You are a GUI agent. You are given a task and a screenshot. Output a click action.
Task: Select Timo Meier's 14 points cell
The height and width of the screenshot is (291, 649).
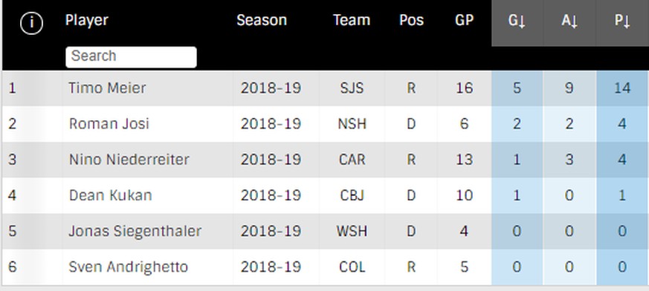[622, 88]
